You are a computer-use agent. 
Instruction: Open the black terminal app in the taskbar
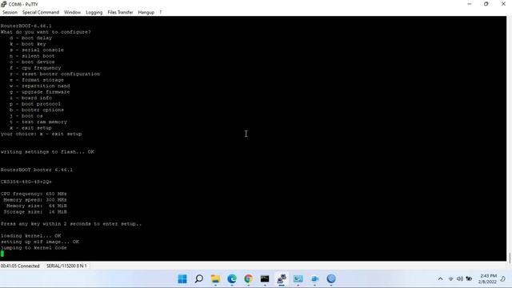click(265, 279)
